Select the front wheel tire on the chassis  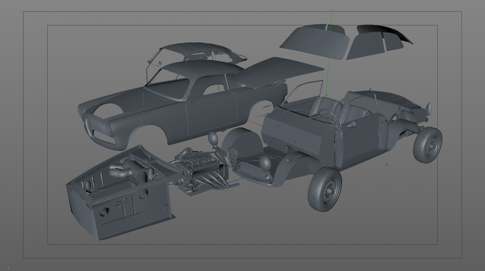coord(325,189)
